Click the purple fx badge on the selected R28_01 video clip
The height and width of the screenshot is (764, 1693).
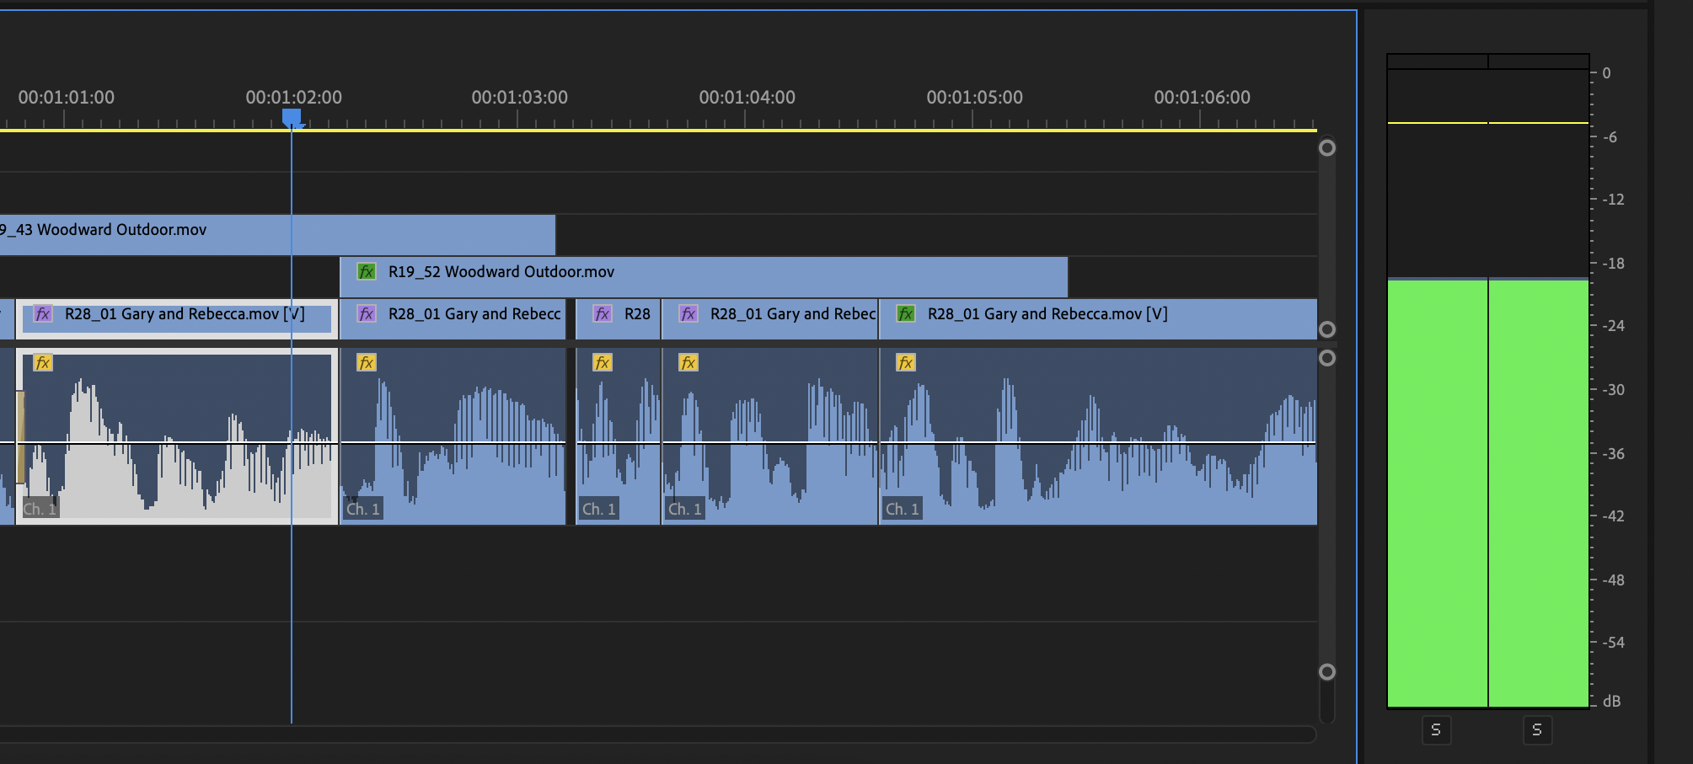(x=43, y=314)
